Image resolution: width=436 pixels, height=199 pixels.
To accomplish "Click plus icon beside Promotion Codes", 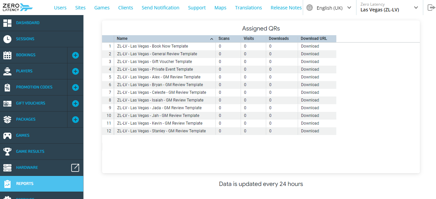I will point(76,87).
